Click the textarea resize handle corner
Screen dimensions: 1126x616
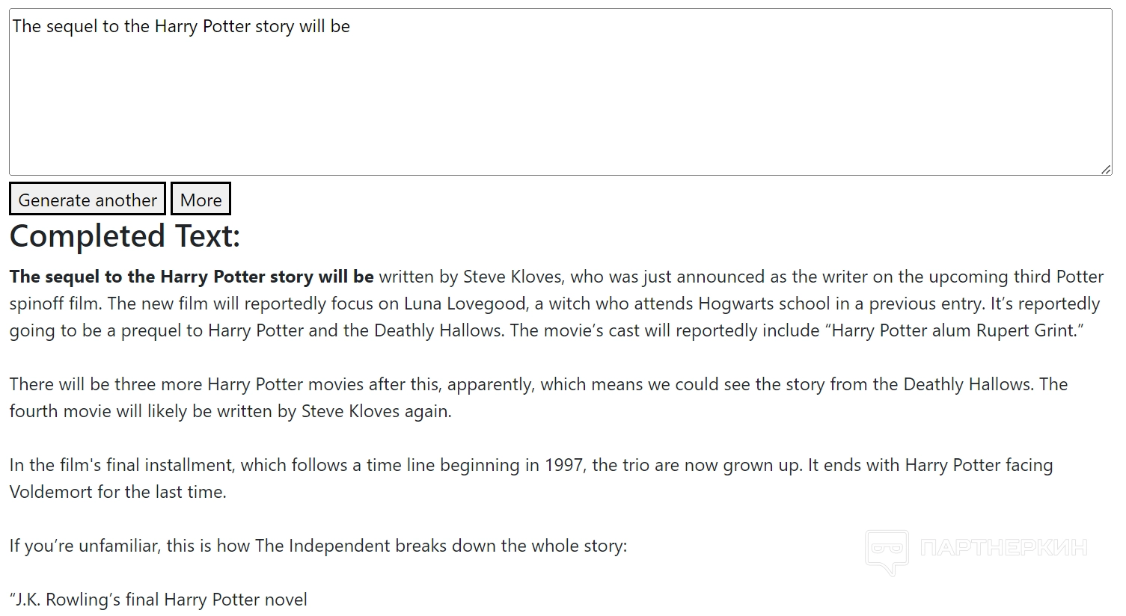(x=1106, y=170)
